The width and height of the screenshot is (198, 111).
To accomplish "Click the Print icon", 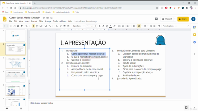I will (18, 26).
